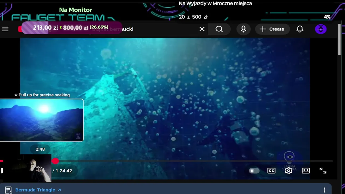Screen dimensions: 345x194
Task: Click the chapter document icon beside Bermuda Triangle
Action: point(8,190)
